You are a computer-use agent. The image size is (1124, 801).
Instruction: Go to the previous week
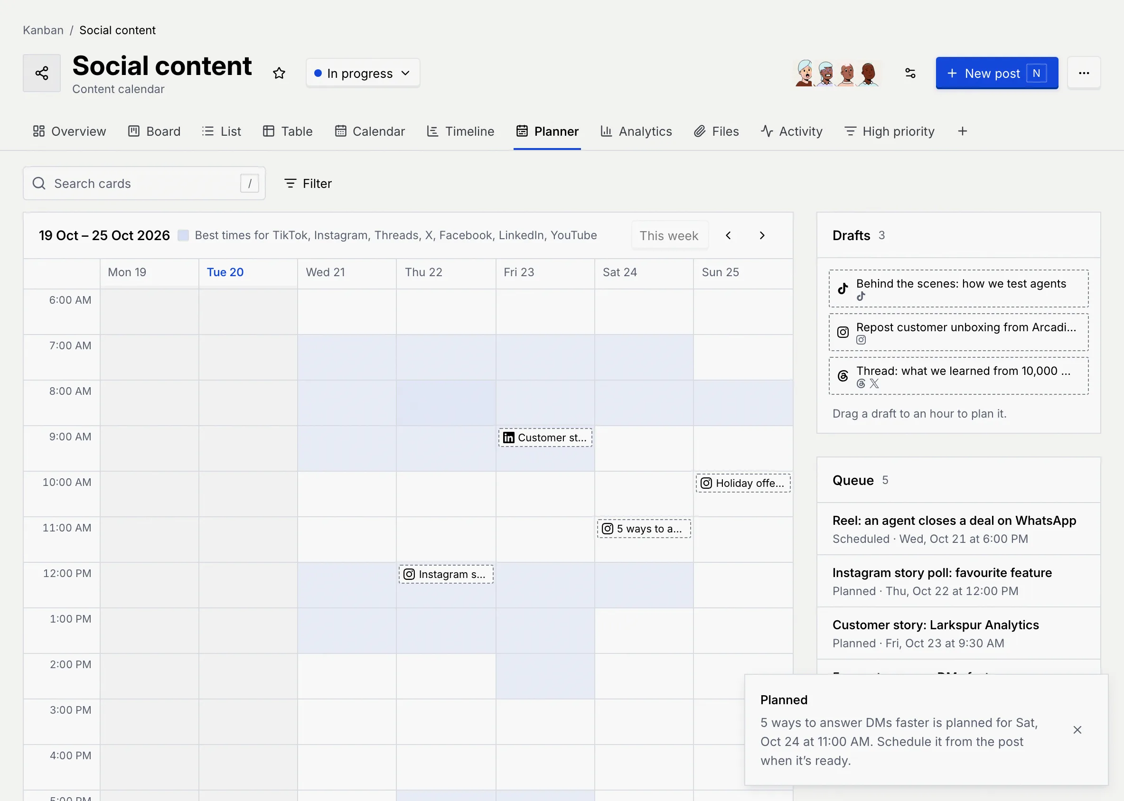(x=728, y=235)
